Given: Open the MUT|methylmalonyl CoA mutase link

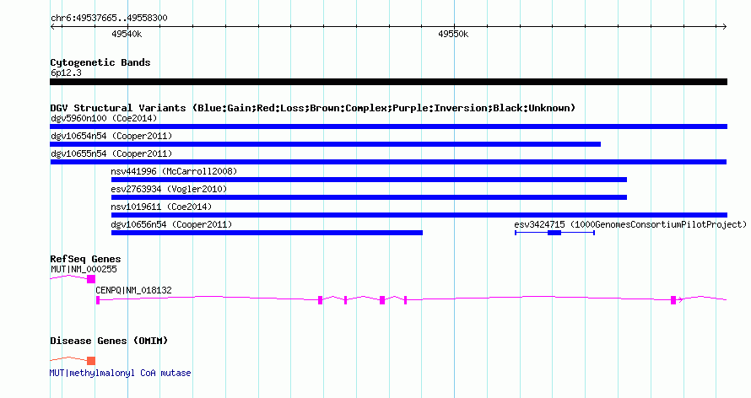Looking at the screenshot, I should (x=120, y=373).
